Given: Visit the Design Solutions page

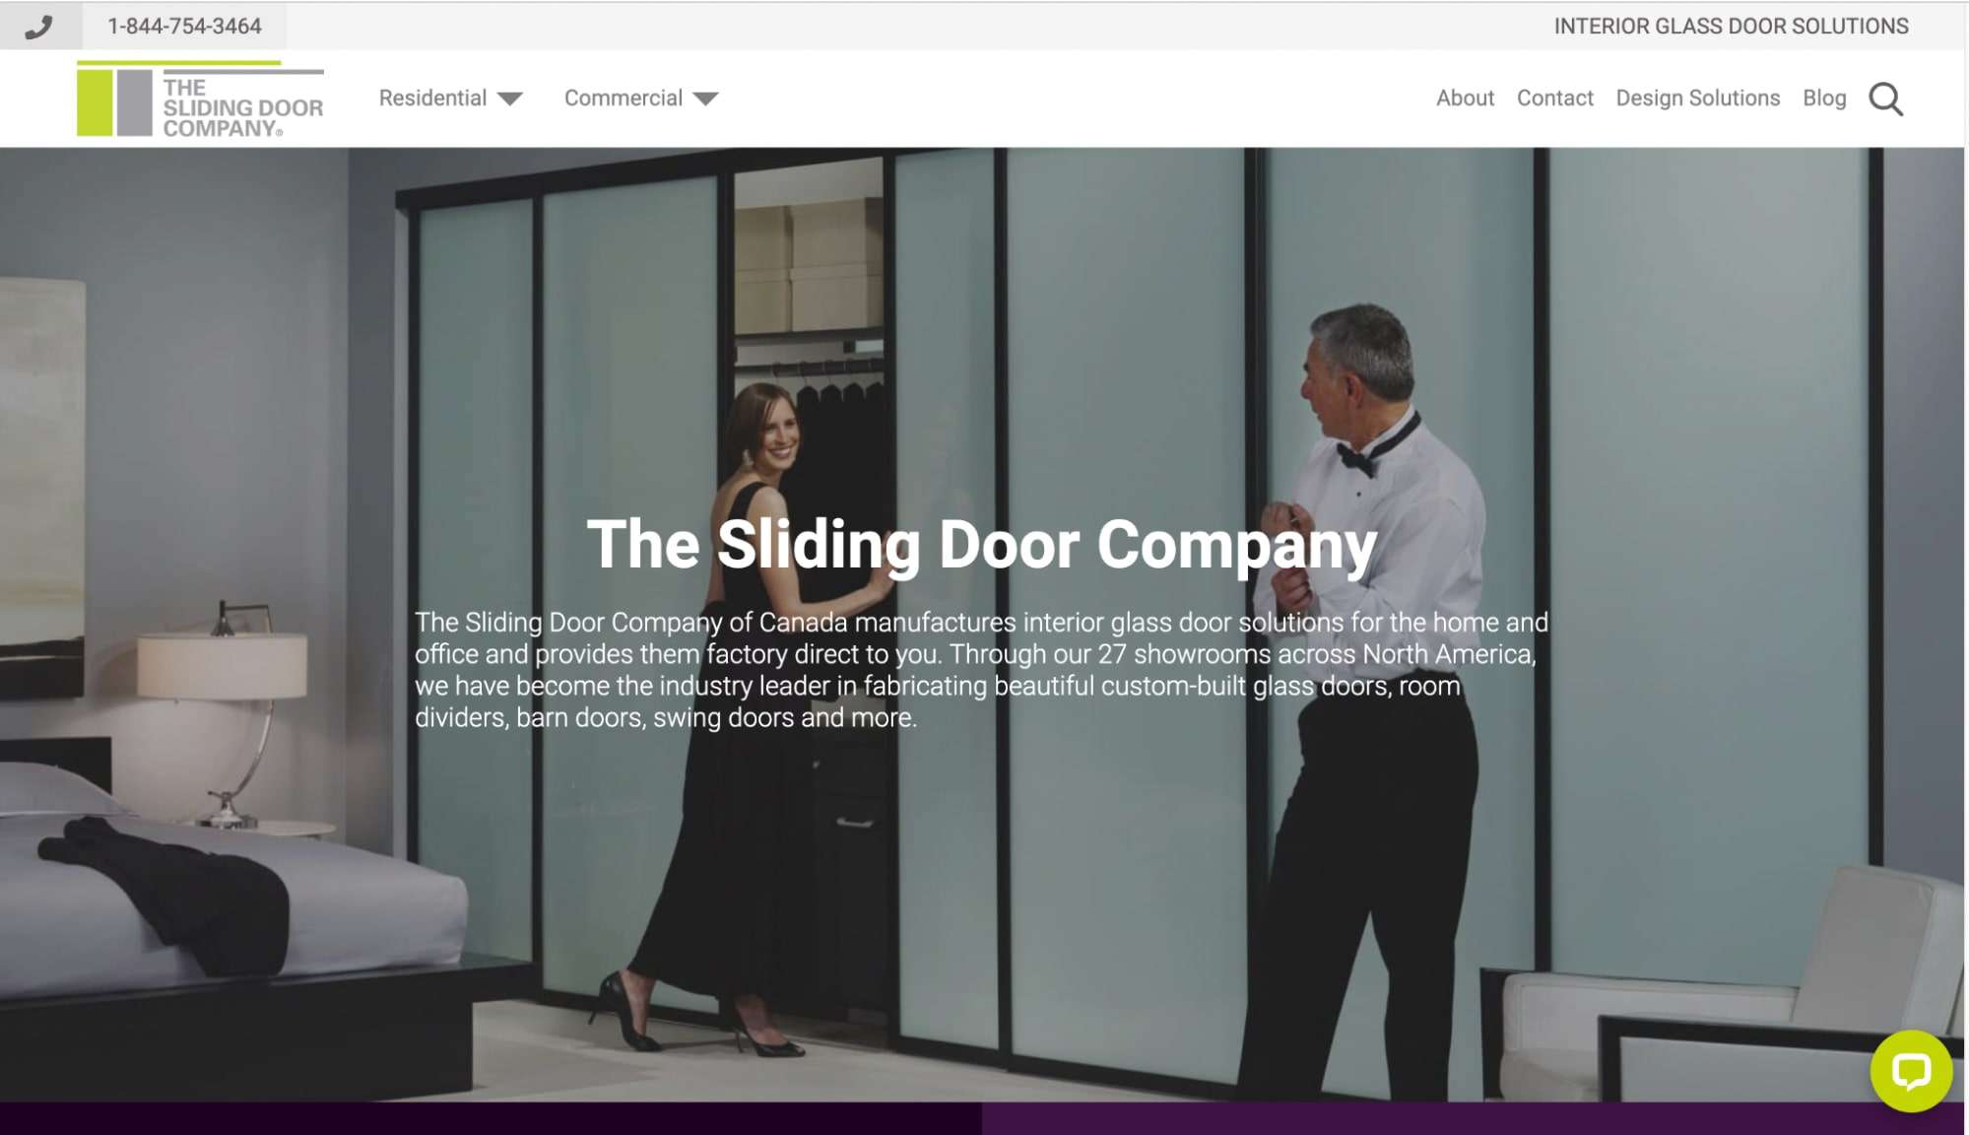Looking at the screenshot, I should [x=1697, y=98].
